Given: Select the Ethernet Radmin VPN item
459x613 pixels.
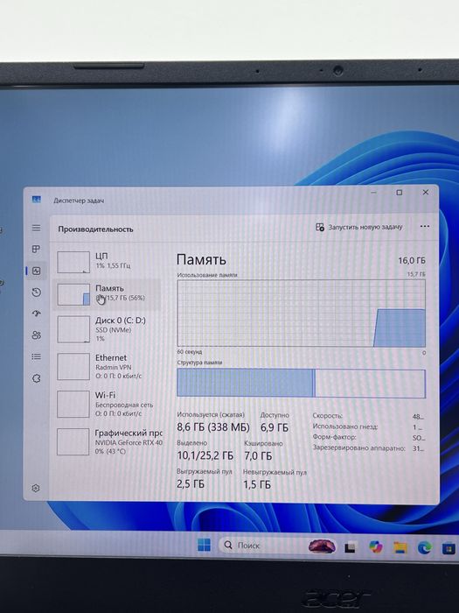Looking at the screenshot, I should point(107,366).
